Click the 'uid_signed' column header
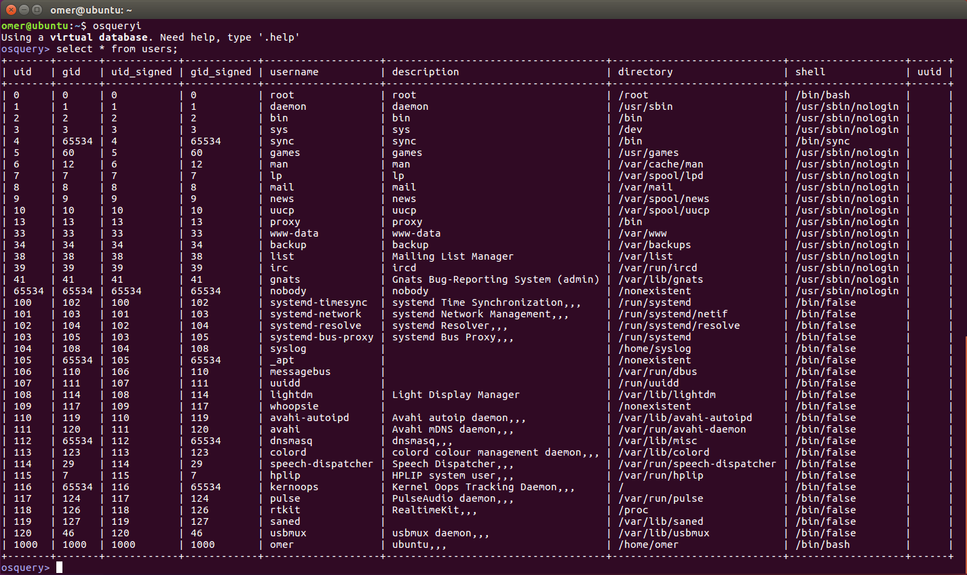 [142, 72]
